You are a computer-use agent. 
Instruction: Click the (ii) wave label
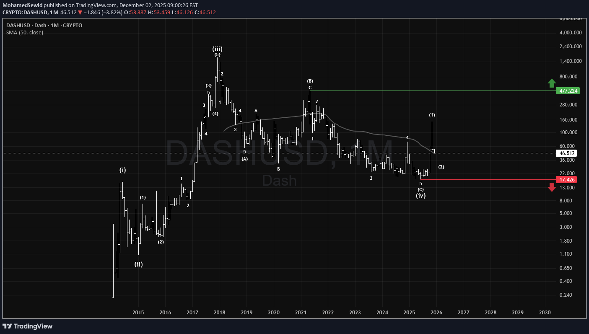click(x=139, y=264)
